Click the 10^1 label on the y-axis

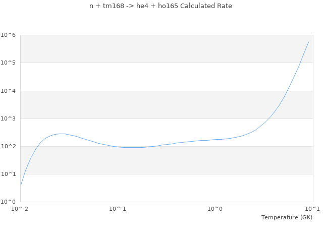coord(9,174)
